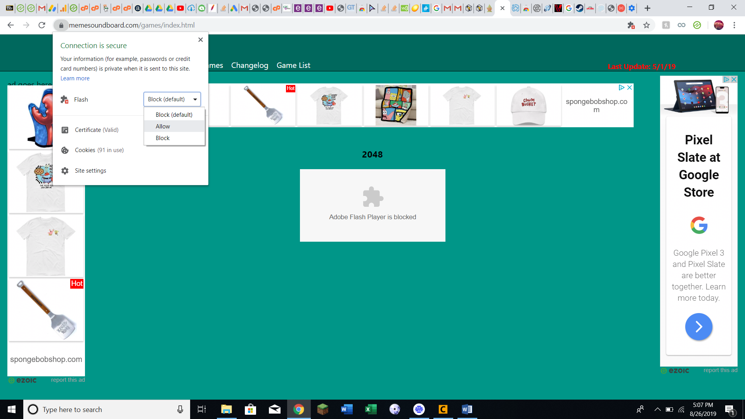Click the blocked plugin icon in address bar
Image resolution: width=745 pixels, height=419 pixels.
(x=631, y=25)
